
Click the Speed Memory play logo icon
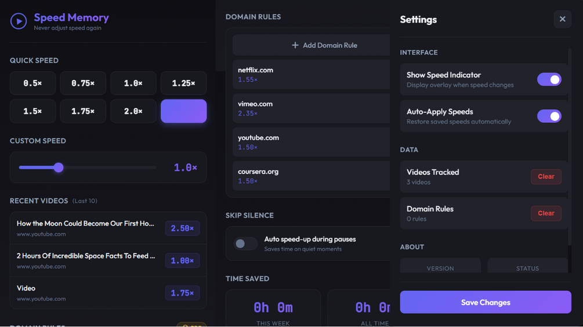tap(19, 21)
